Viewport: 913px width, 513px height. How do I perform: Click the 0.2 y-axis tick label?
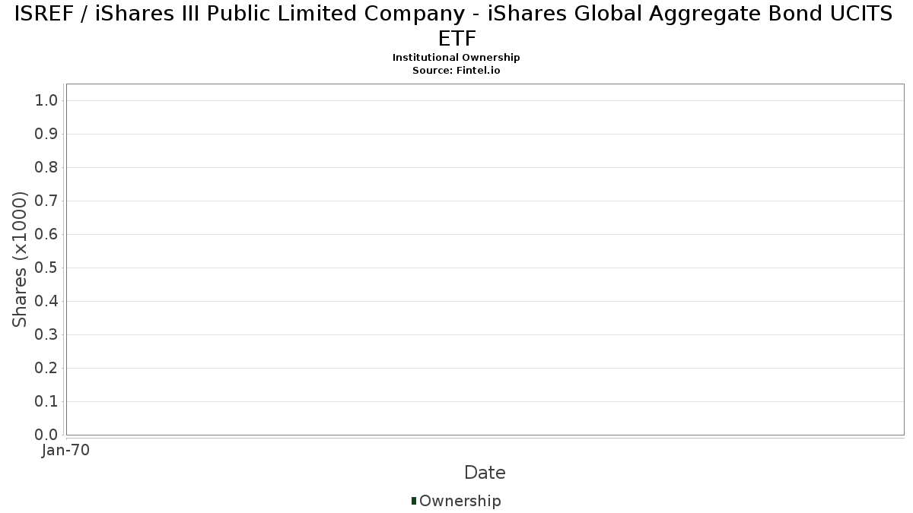(47, 369)
